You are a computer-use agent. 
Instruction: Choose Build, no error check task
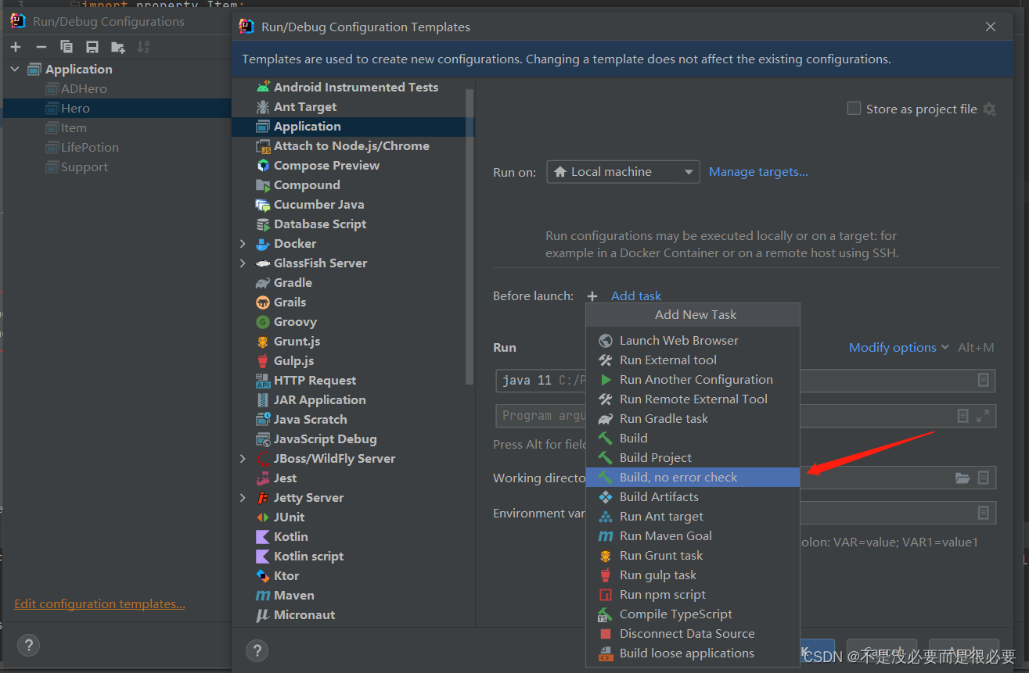click(693, 478)
